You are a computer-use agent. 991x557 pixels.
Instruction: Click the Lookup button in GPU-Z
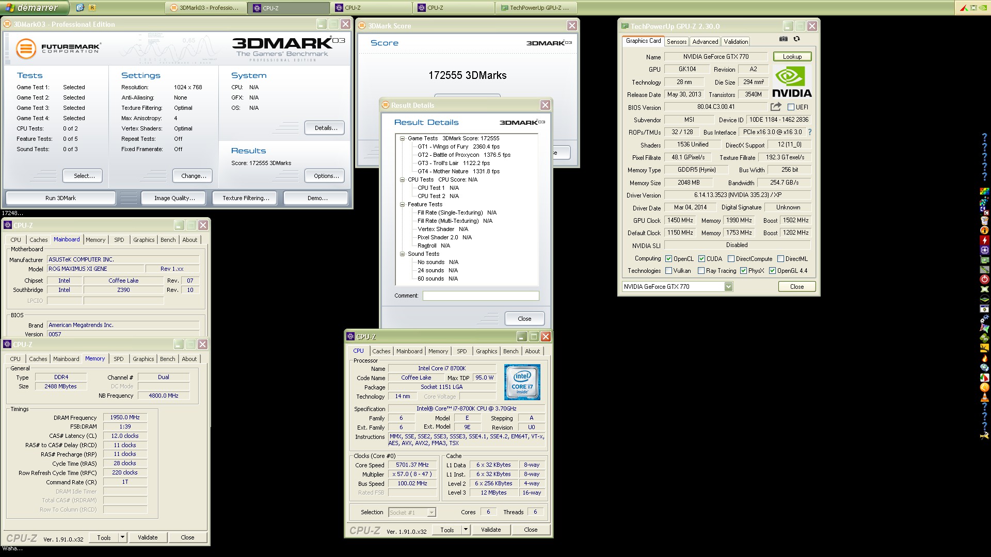(792, 57)
